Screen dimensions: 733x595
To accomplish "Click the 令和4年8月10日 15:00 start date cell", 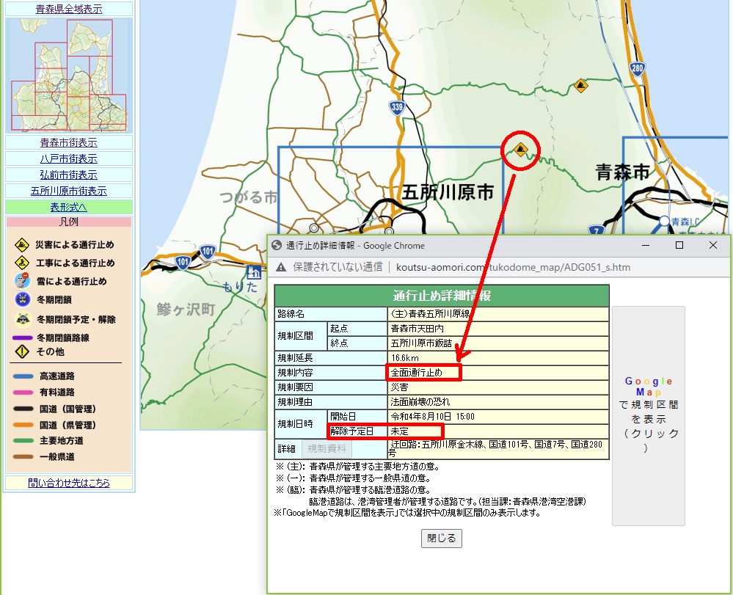I will pos(498,417).
